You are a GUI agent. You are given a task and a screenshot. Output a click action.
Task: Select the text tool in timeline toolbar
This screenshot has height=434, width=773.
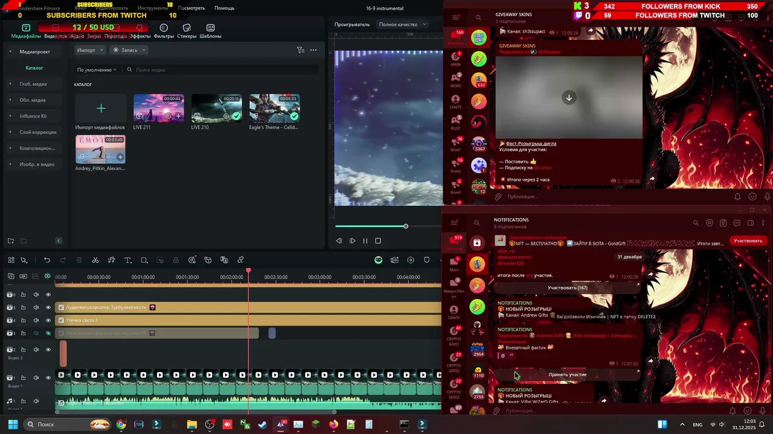128,260
